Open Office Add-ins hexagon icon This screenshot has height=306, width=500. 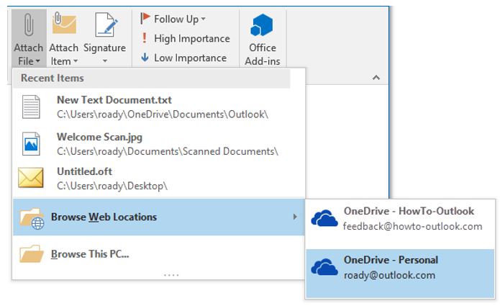click(x=261, y=25)
